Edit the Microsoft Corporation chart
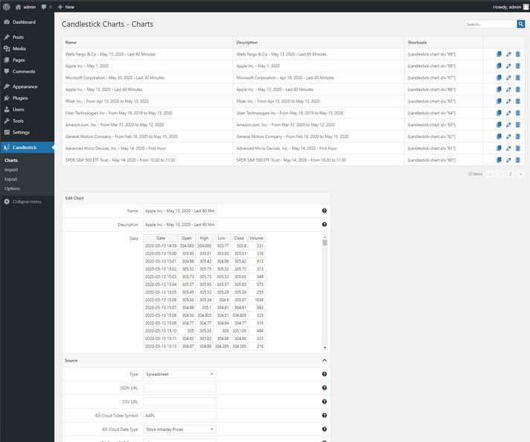Image resolution: width=530 pixels, height=442 pixels. tap(508, 78)
